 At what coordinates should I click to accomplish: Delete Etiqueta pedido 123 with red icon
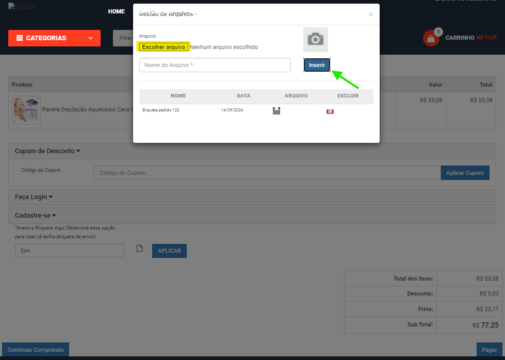point(330,111)
